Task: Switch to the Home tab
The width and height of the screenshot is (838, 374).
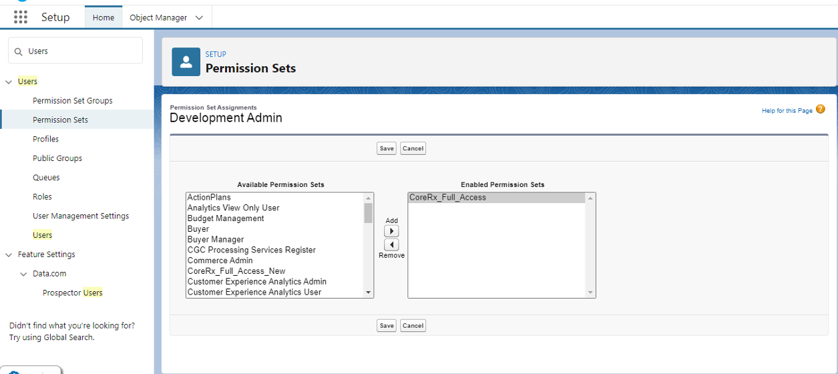Action: 103,18
